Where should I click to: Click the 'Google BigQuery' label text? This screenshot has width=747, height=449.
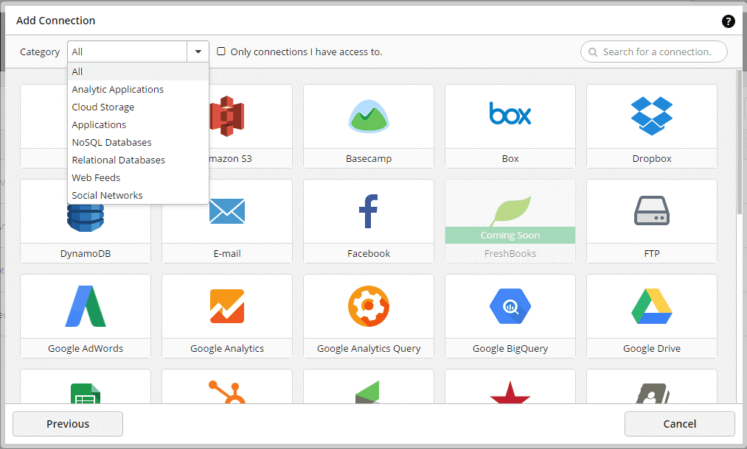510,349
